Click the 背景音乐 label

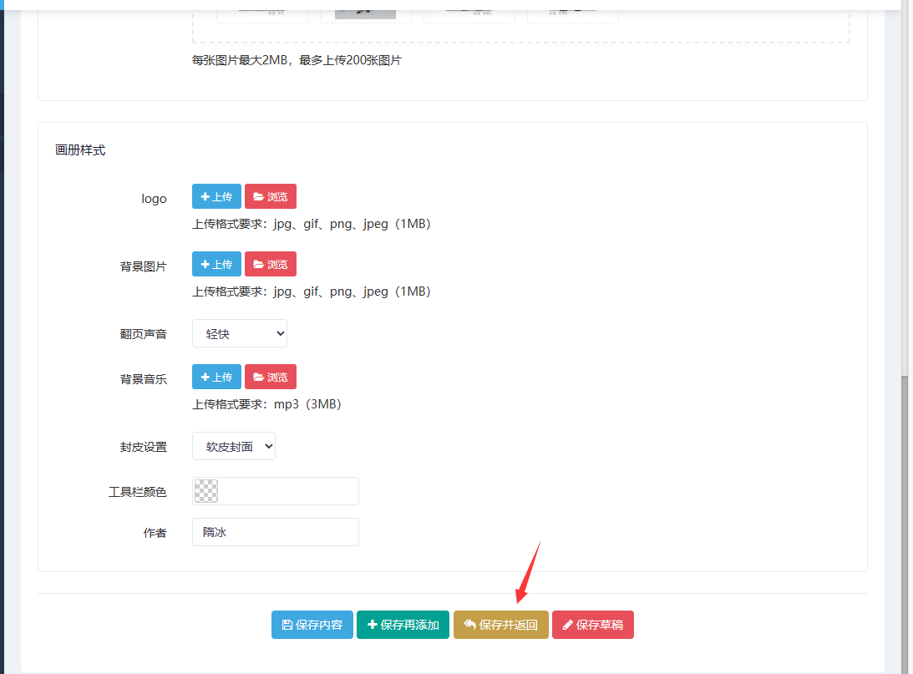click(x=143, y=379)
